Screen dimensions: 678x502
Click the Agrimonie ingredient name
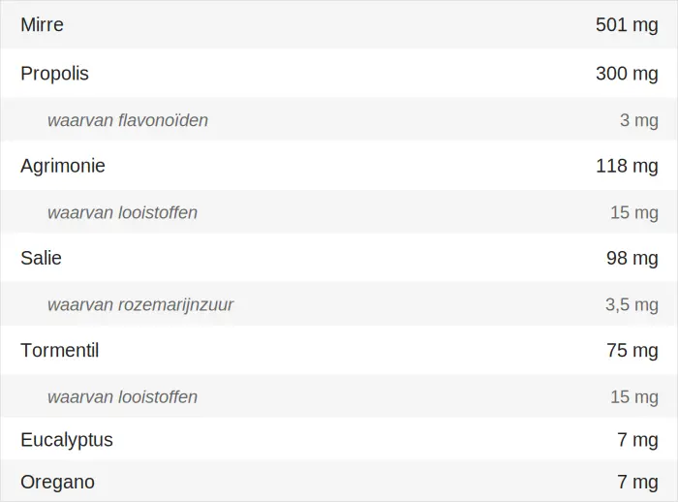click(63, 166)
